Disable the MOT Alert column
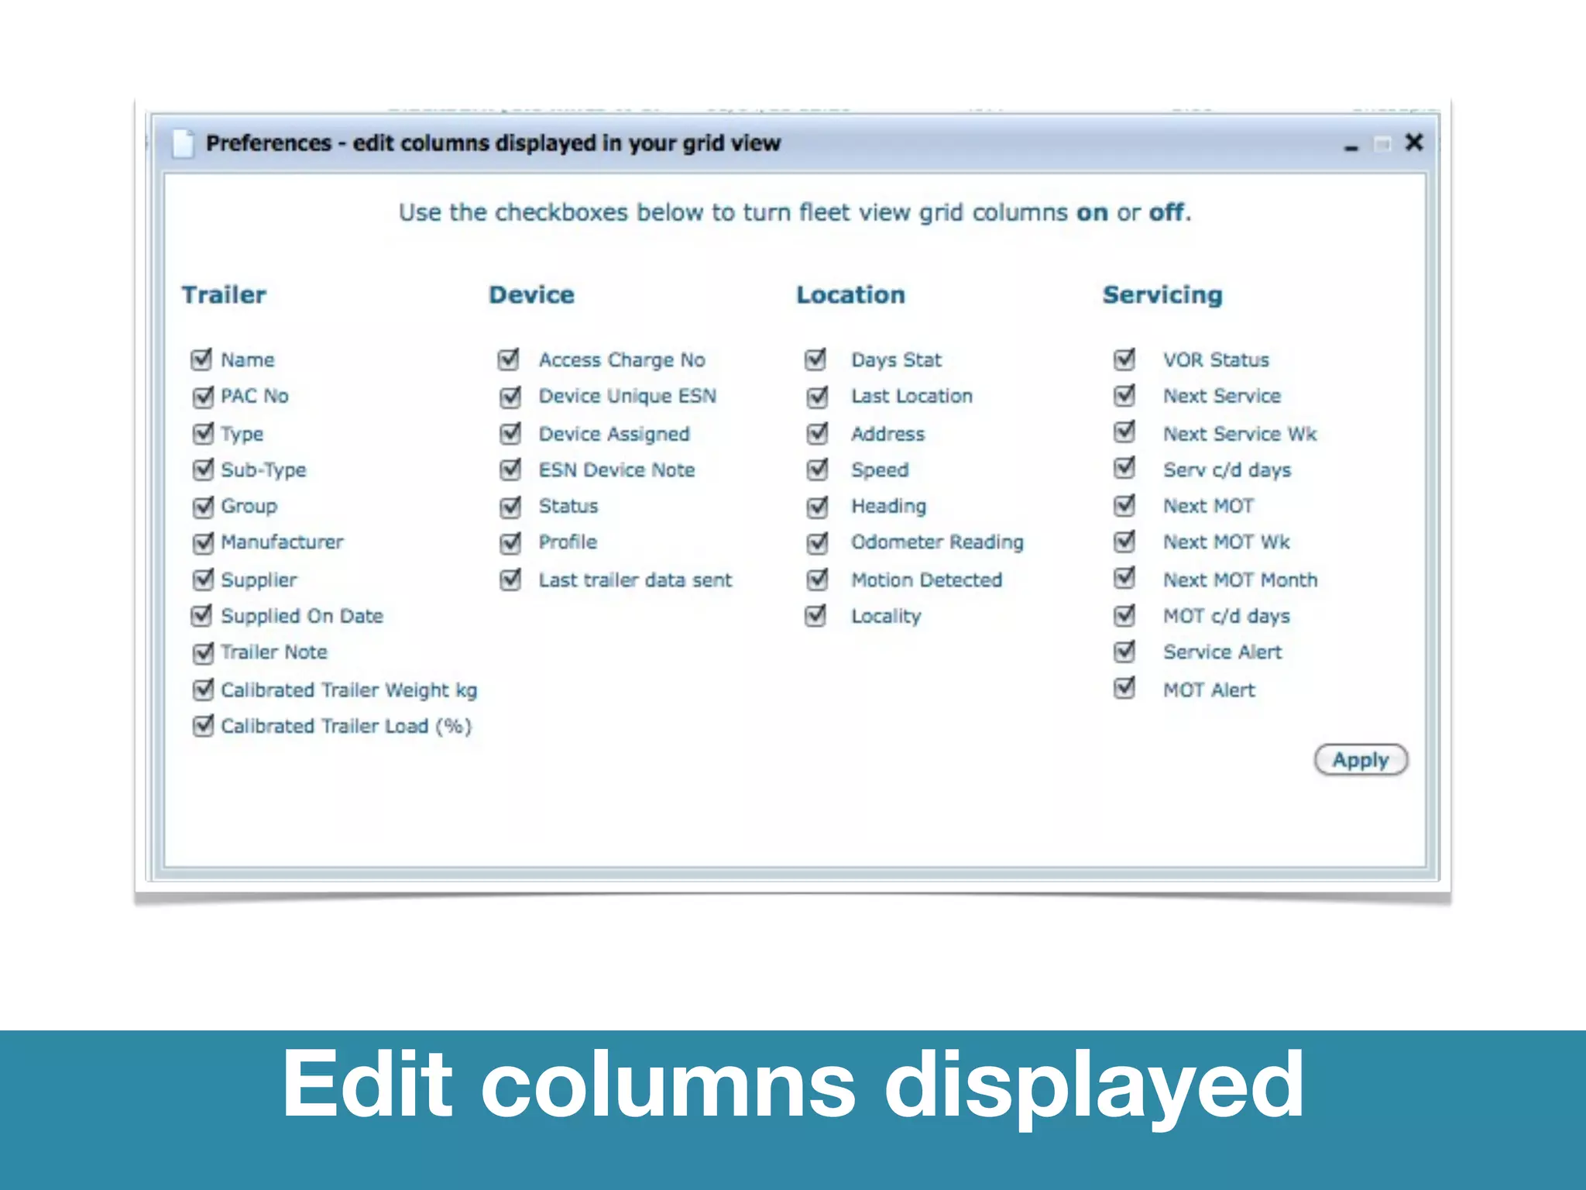The image size is (1586, 1190). [1124, 689]
